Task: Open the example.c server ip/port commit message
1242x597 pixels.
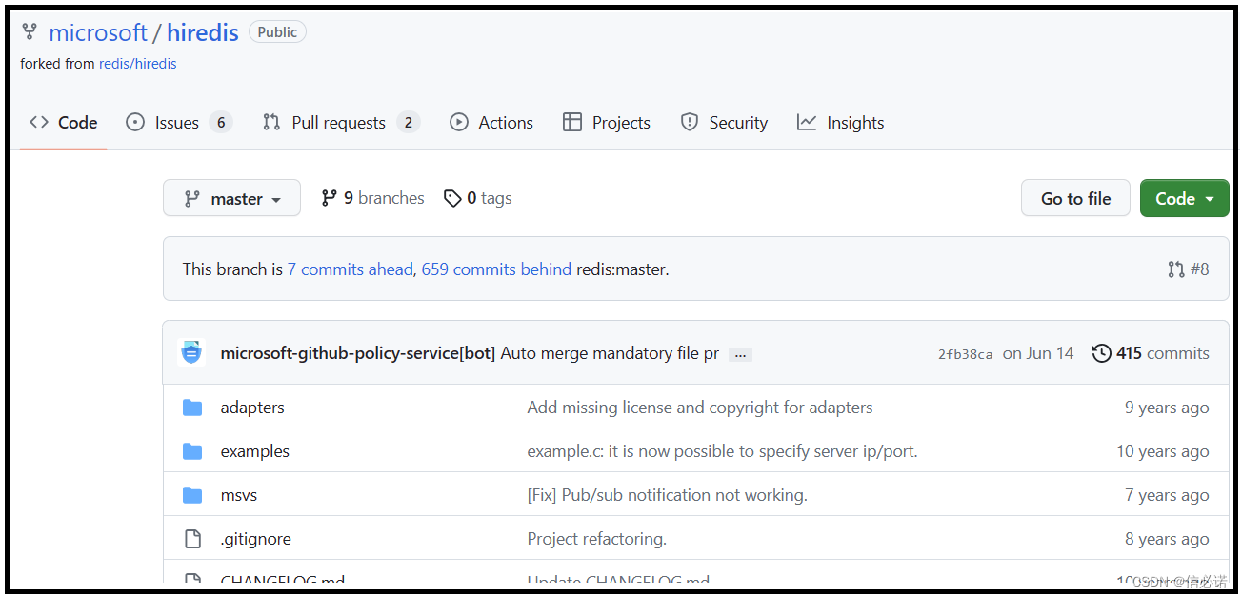Action: (x=723, y=451)
